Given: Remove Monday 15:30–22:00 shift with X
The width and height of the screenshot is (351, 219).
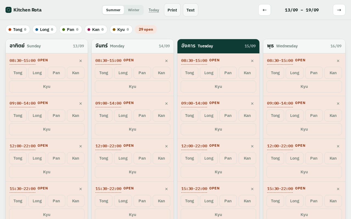Looking at the screenshot, I should click(166, 189).
